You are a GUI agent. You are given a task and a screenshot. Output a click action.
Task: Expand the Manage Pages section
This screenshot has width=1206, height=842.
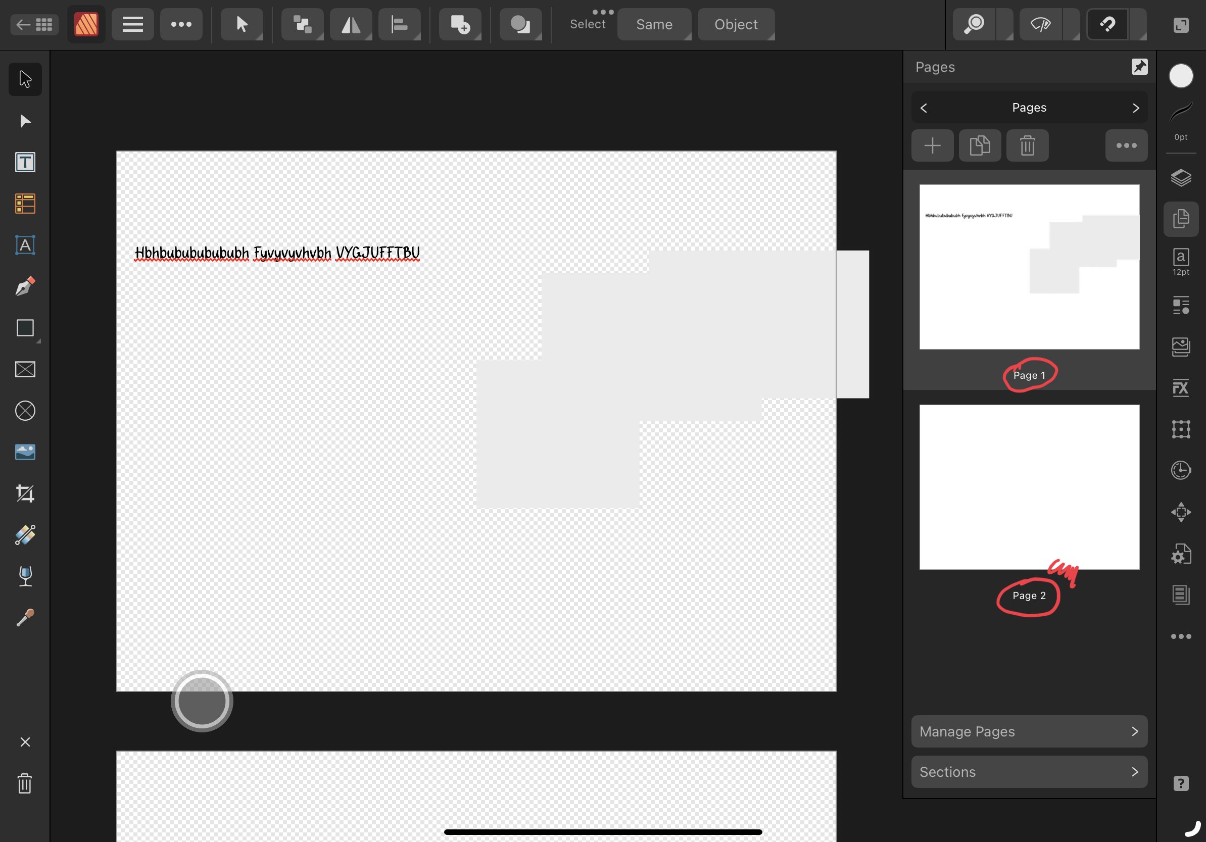click(1029, 731)
